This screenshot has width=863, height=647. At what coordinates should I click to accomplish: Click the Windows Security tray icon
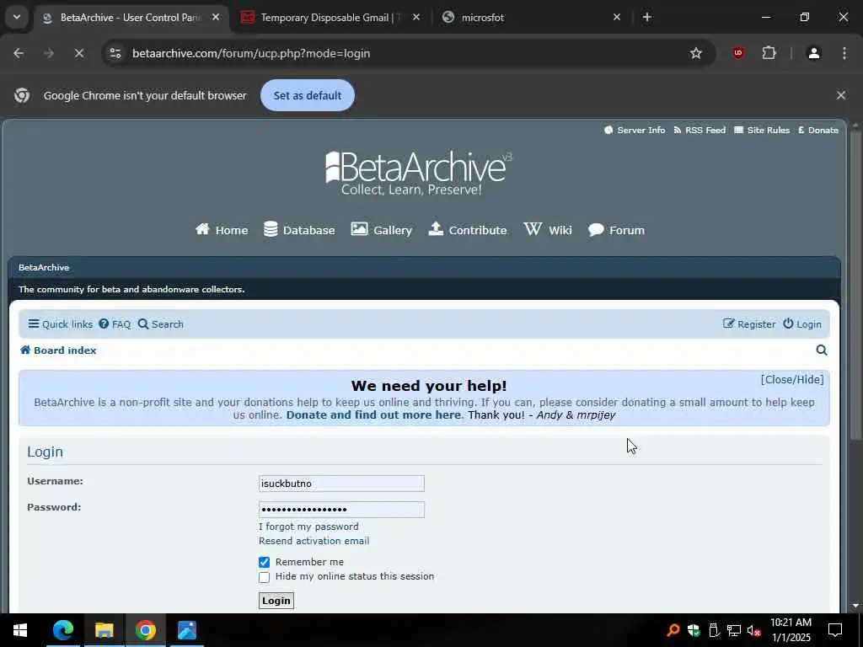pyautogui.click(x=694, y=630)
